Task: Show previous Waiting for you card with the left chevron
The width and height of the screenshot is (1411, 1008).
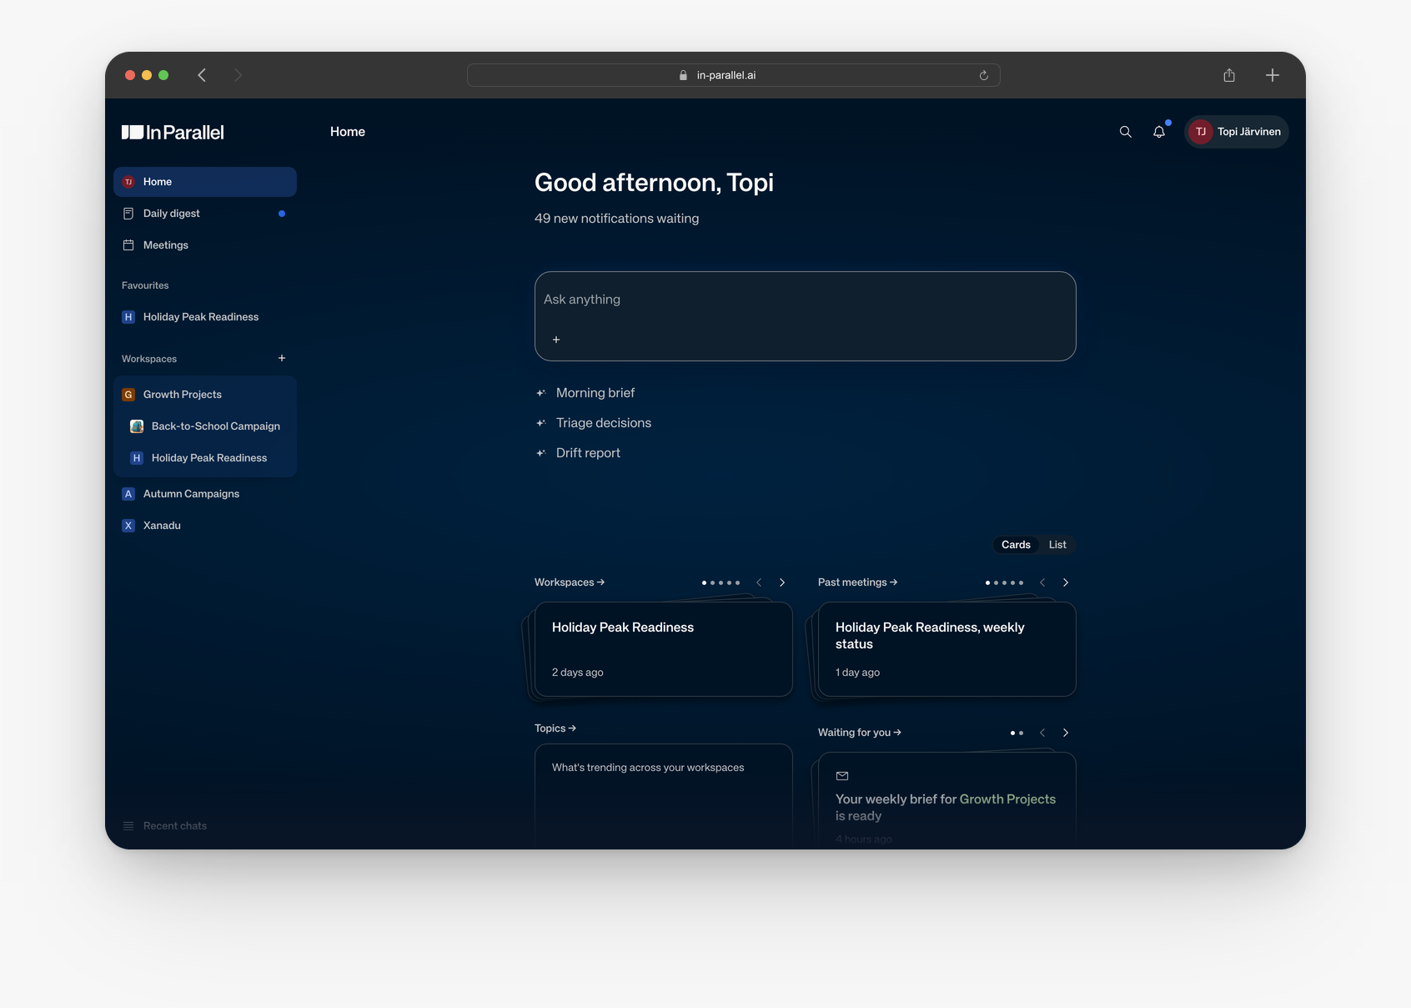Action: tap(1042, 733)
